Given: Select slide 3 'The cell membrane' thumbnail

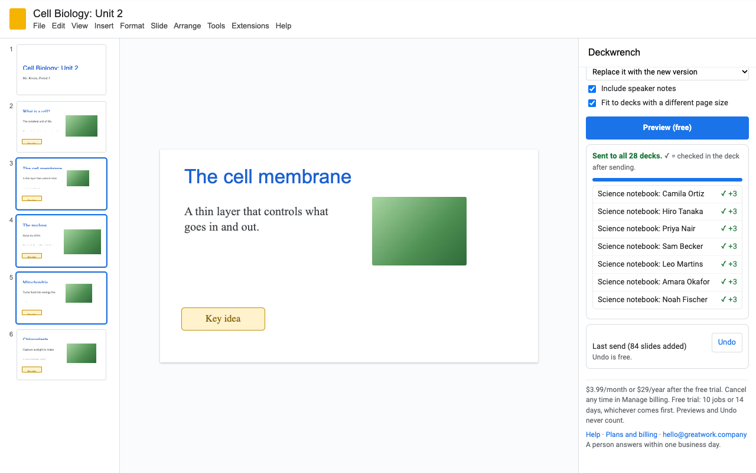Looking at the screenshot, I should click(x=61, y=184).
